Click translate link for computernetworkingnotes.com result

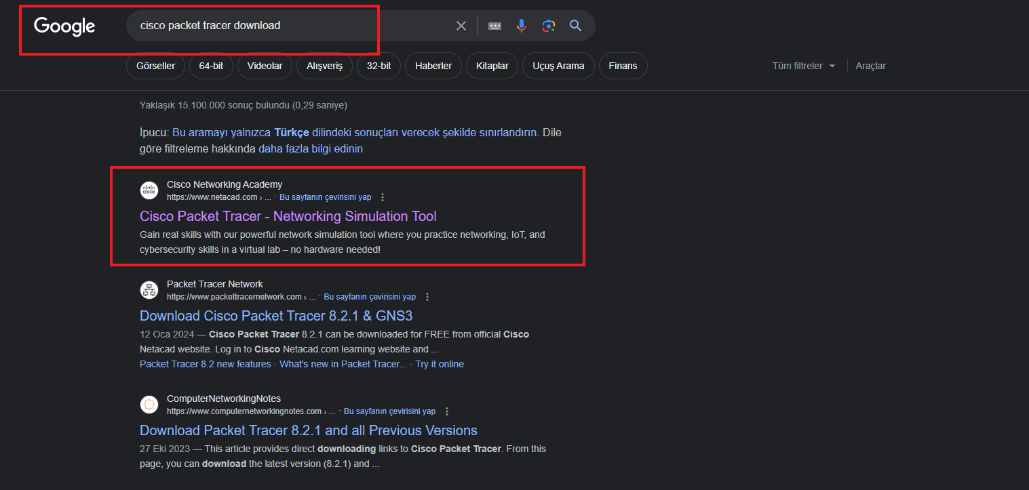coord(389,411)
